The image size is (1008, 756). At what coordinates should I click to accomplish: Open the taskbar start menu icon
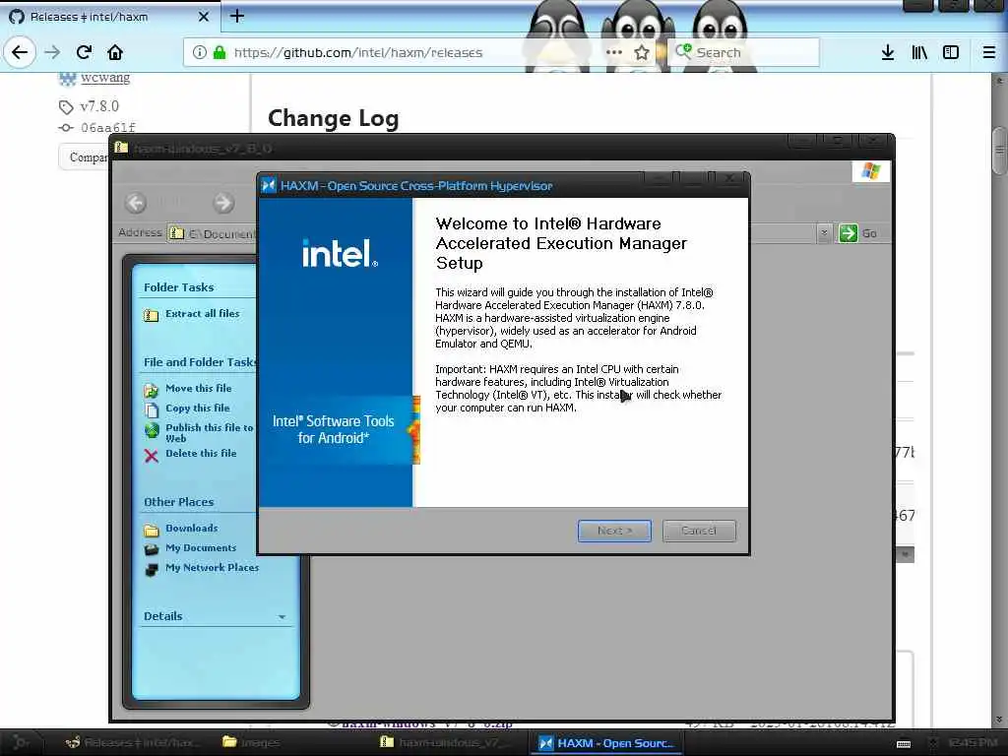point(20,742)
